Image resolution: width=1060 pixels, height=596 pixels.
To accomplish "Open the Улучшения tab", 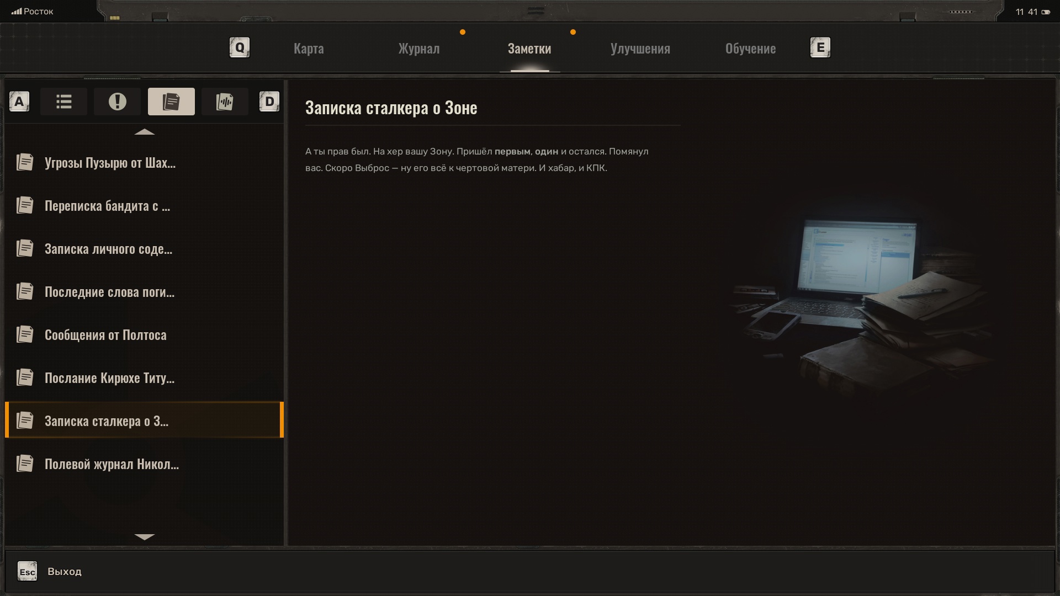I will [x=640, y=49].
